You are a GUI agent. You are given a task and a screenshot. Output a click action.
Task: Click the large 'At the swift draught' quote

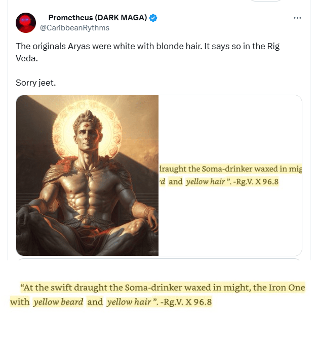157,295
